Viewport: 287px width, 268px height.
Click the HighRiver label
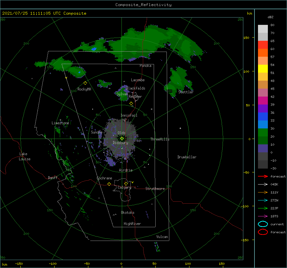point(132,224)
